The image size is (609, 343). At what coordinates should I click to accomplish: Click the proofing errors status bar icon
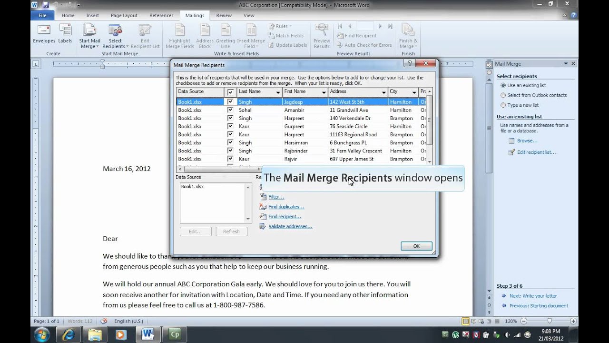click(x=104, y=321)
